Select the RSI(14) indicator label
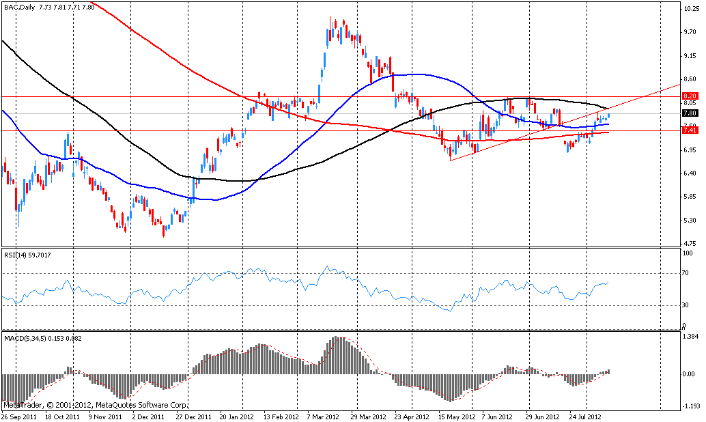The height and width of the screenshot is (422, 706). pyautogui.click(x=17, y=255)
